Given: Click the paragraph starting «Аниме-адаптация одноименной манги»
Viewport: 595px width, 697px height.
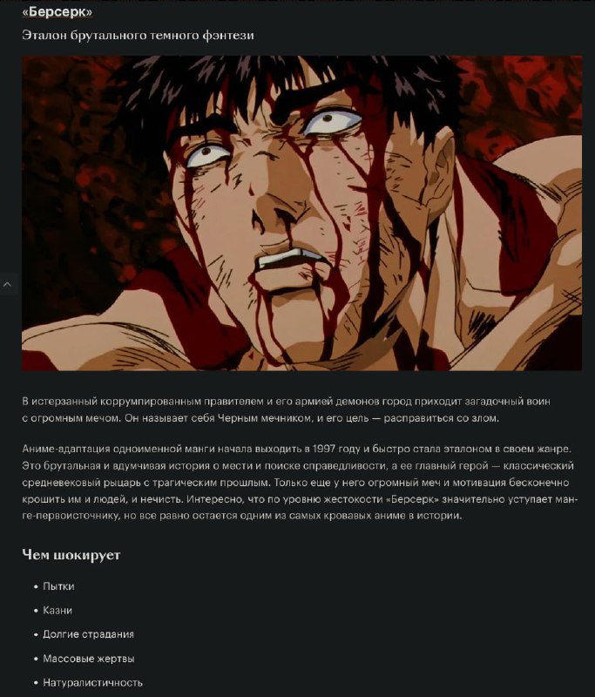Looking at the screenshot, I should click(x=300, y=483).
